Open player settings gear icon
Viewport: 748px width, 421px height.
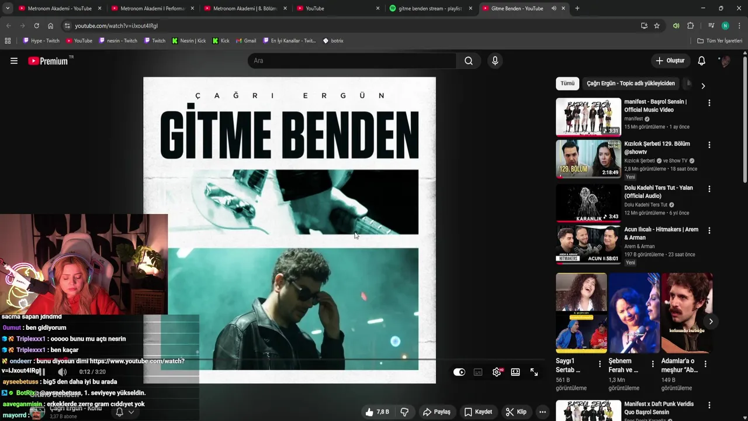[x=497, y=372]
